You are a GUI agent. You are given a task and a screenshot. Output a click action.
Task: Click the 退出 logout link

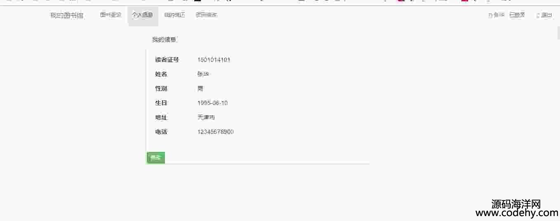(547, 15)
